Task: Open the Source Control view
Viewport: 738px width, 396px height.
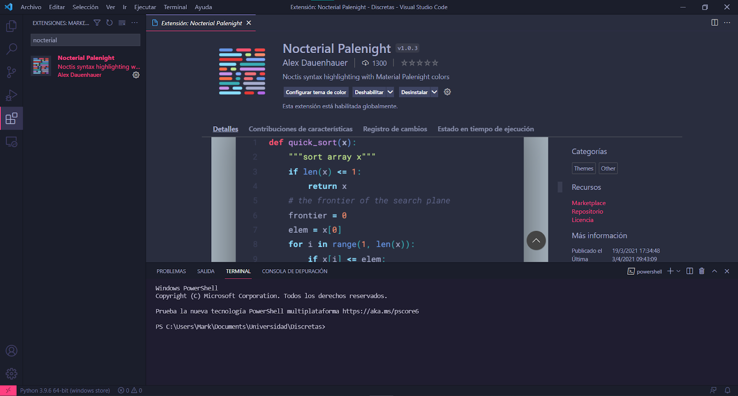Action: (x=12, y=72)
